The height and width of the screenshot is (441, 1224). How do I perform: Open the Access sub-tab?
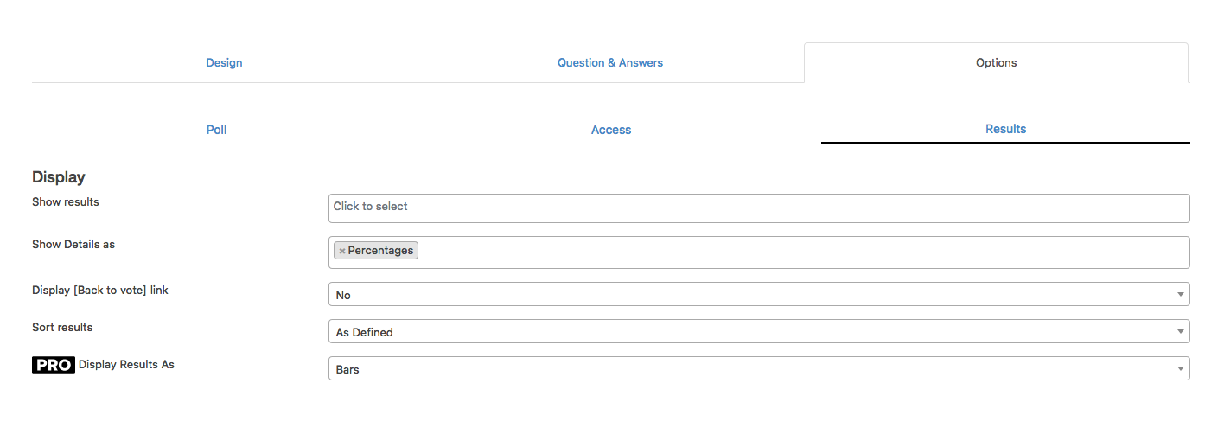pos(611,130)
